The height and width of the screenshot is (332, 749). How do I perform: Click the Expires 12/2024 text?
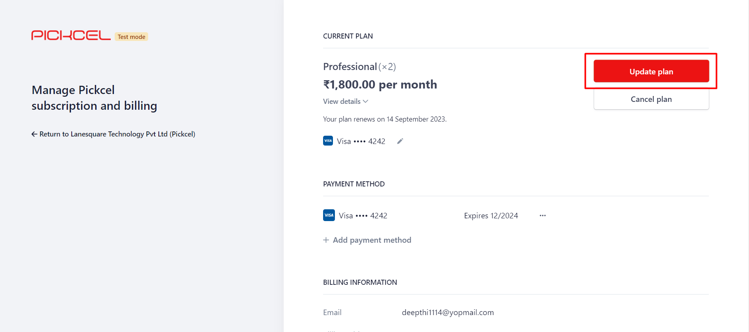pyautogui.click(x=491, y=216)
